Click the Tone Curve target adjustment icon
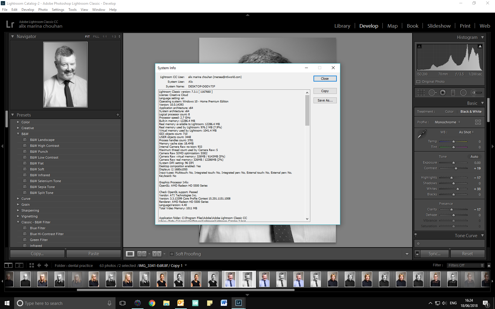The image size is (495, 309). pos(418,243)
